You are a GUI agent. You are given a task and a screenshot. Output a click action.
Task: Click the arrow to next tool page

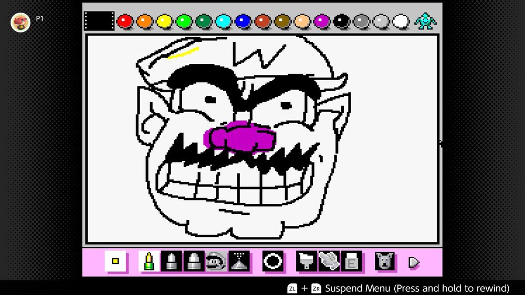[x=414, y=263]
